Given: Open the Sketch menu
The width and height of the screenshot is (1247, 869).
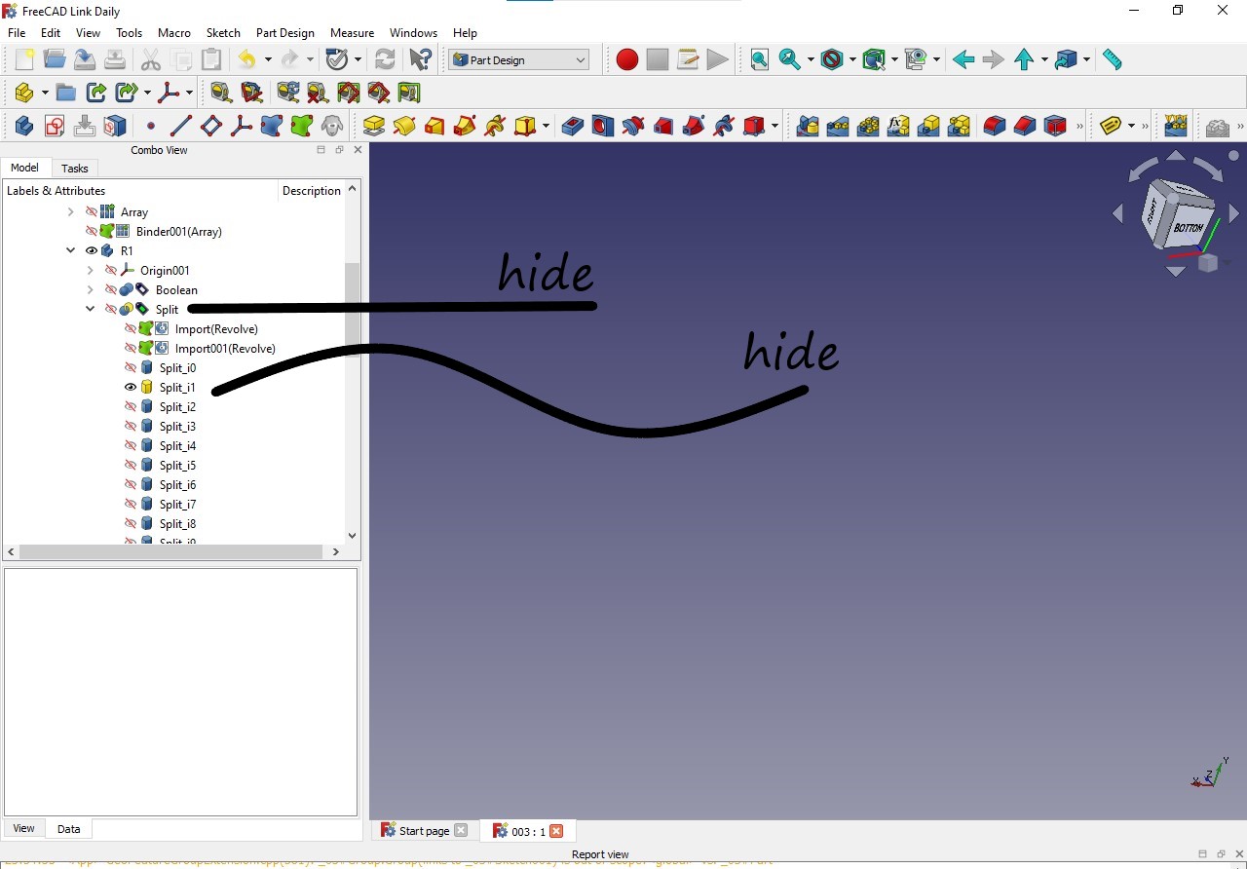Looking at the screenshot, I should [x=223, y=32].
